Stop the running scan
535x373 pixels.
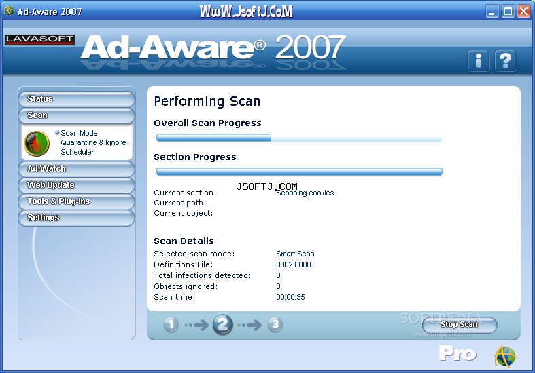(460, 325)
